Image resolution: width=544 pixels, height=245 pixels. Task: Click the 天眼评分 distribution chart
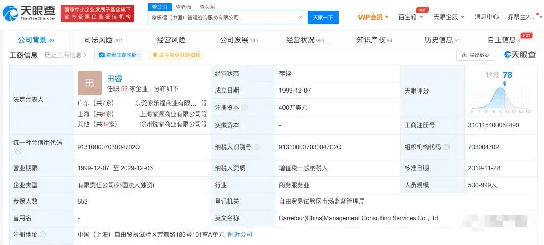[501, 99]
